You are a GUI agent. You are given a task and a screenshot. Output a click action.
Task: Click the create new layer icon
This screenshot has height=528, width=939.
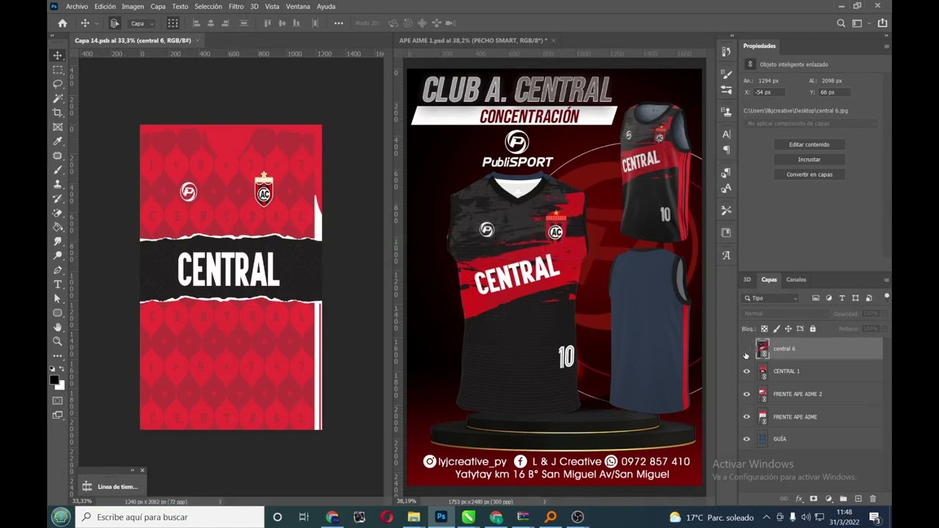pos(858,499)
